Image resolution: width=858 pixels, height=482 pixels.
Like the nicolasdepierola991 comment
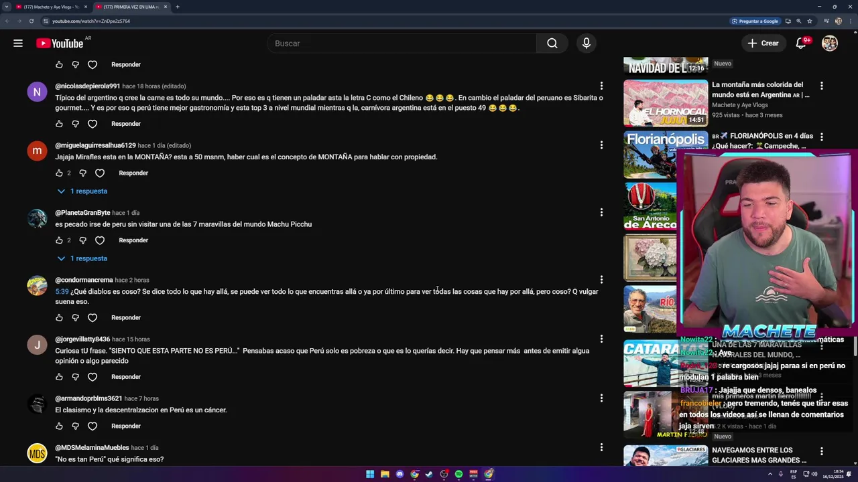pyautogui.click(x=59, y=124)
